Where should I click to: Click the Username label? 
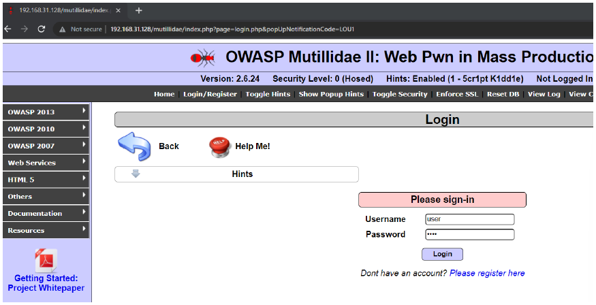click(386, 219)
